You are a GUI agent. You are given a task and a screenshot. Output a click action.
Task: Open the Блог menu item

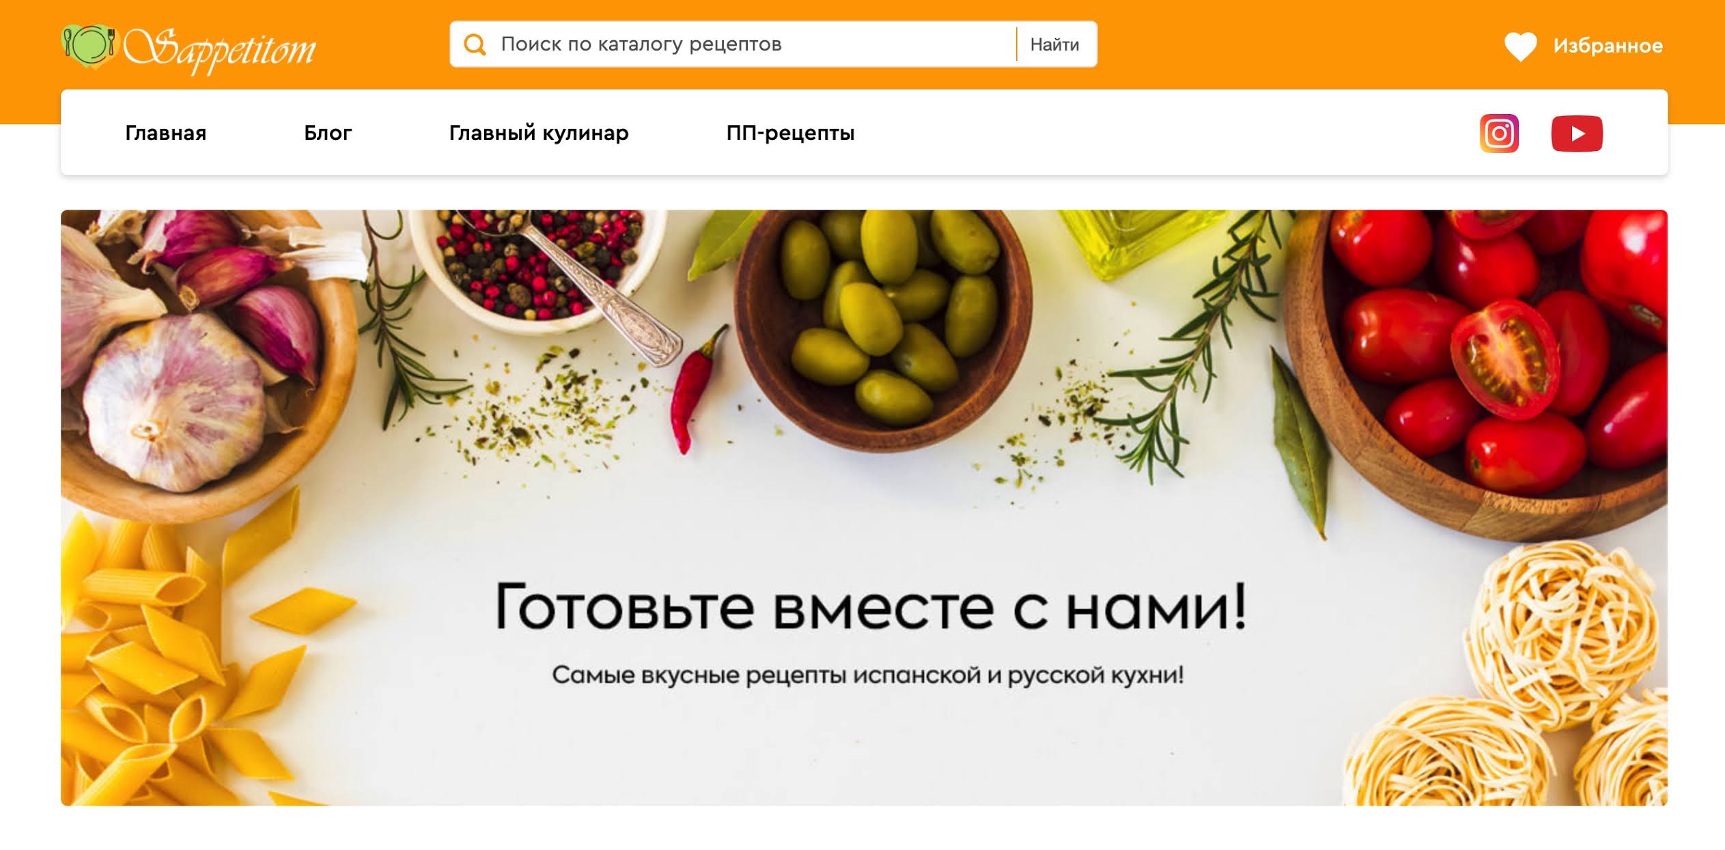pos(328,132)
